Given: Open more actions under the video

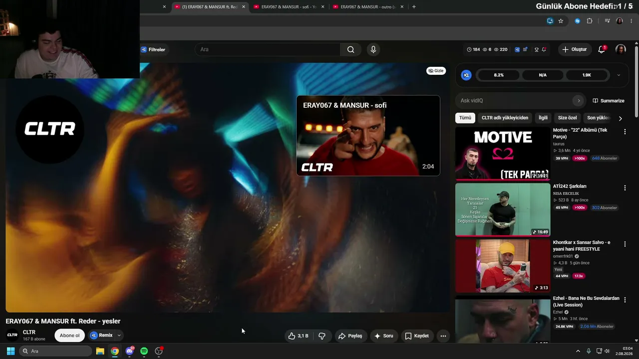Looking at the screenshot, I should coord(443,336).
